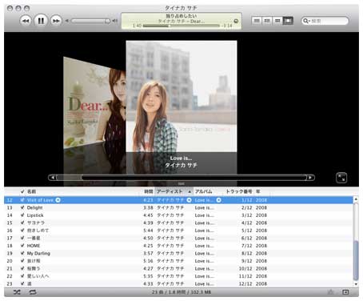Screen dimensions: 363x301
Task: Uncheck the Delight track checkbox
Action: tap(22, 207)
